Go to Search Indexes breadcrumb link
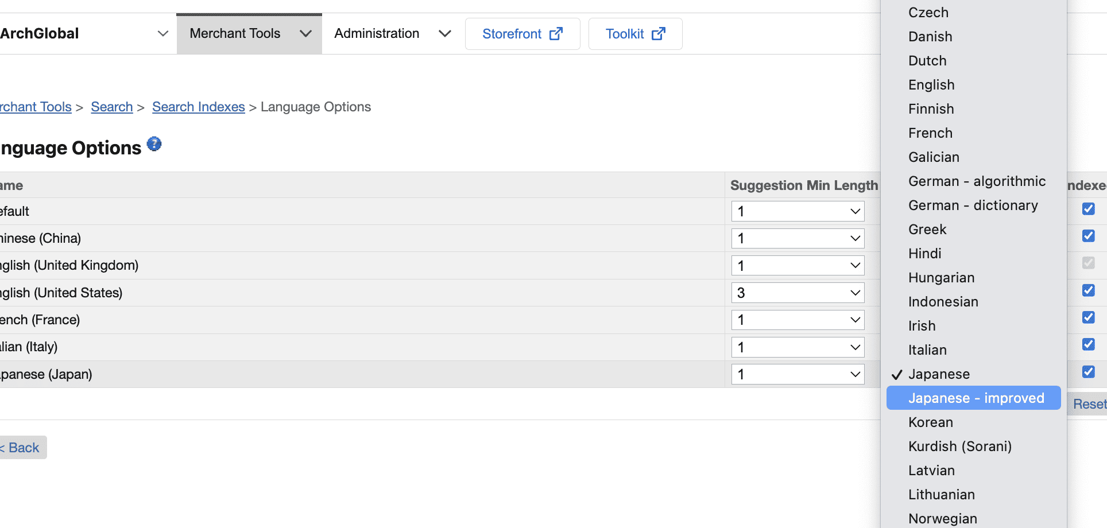1107x528 pixels. click(199, 107)
